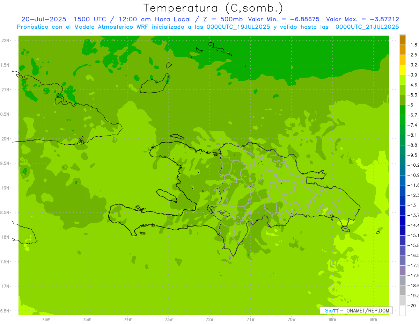
Task: Click the 'Valor Max. = -3.87212' readout
Action: (x=363, y=19)
